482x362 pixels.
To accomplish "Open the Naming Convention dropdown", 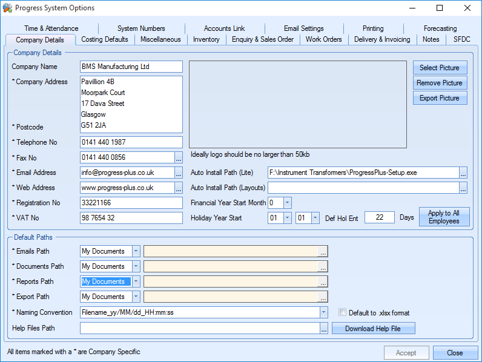I will pyautogui.click(x=324, y=313).
